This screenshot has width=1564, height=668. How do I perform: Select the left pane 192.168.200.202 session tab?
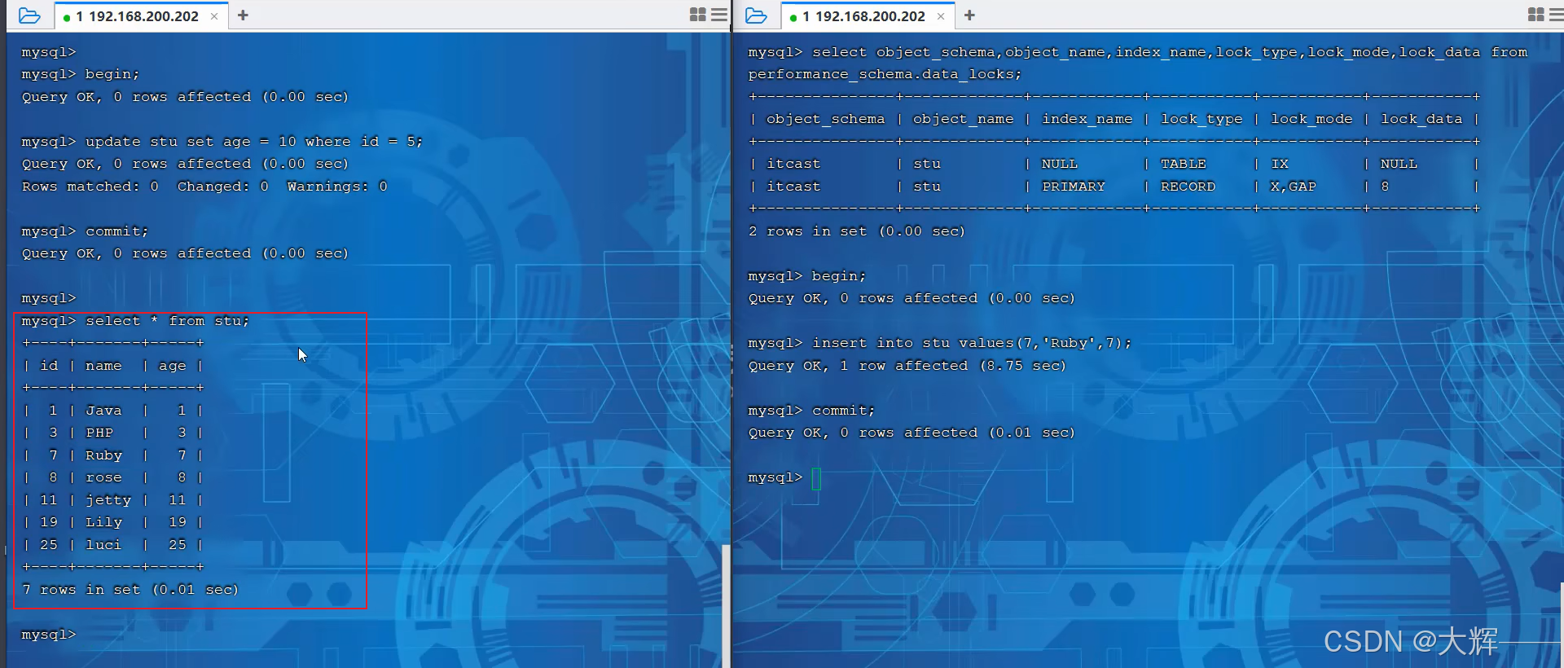coord(140,16)
